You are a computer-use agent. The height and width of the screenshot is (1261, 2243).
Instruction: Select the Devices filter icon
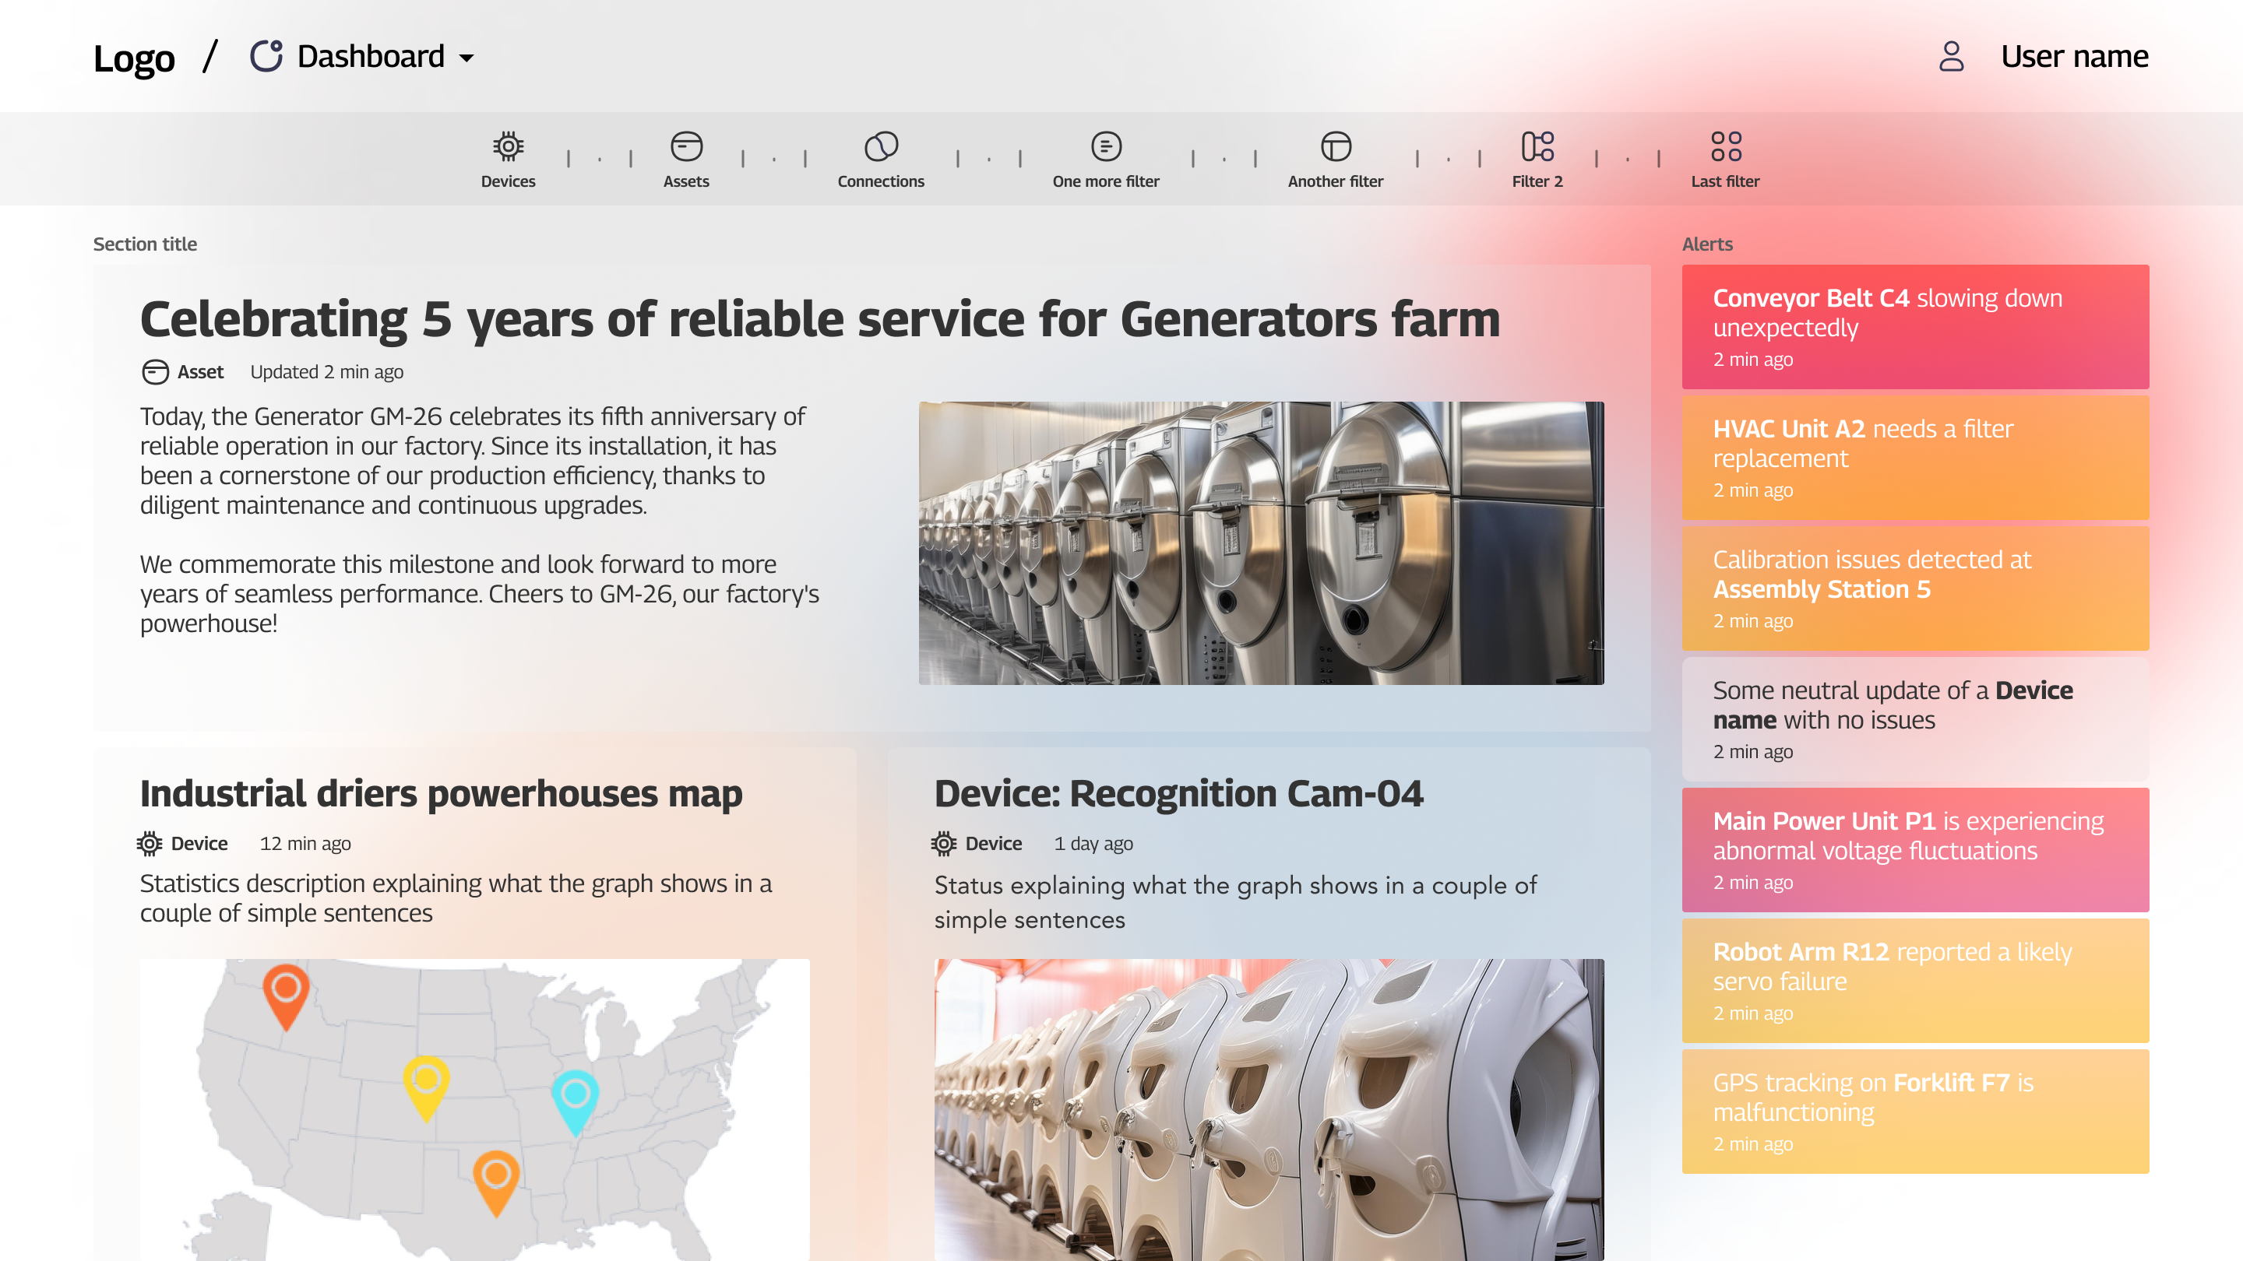[508, 146]
